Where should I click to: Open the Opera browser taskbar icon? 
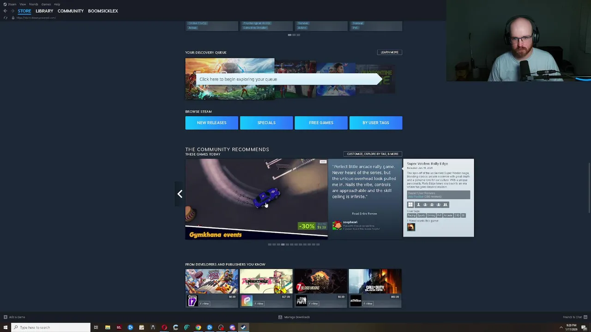click(x=164, y=327)
